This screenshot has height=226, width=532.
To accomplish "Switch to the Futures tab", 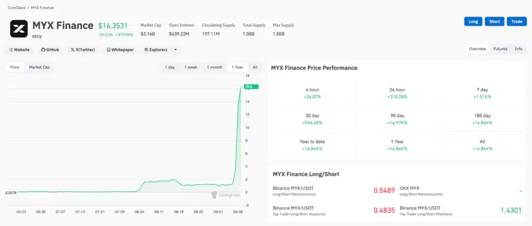I will tap(500, 49).
